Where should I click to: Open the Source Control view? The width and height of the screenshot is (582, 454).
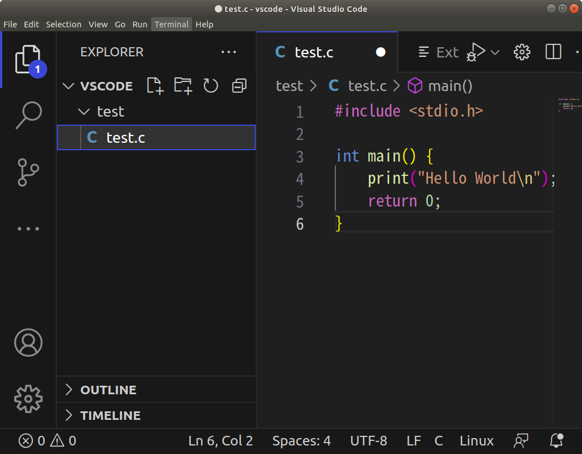[x=28, y=172]
